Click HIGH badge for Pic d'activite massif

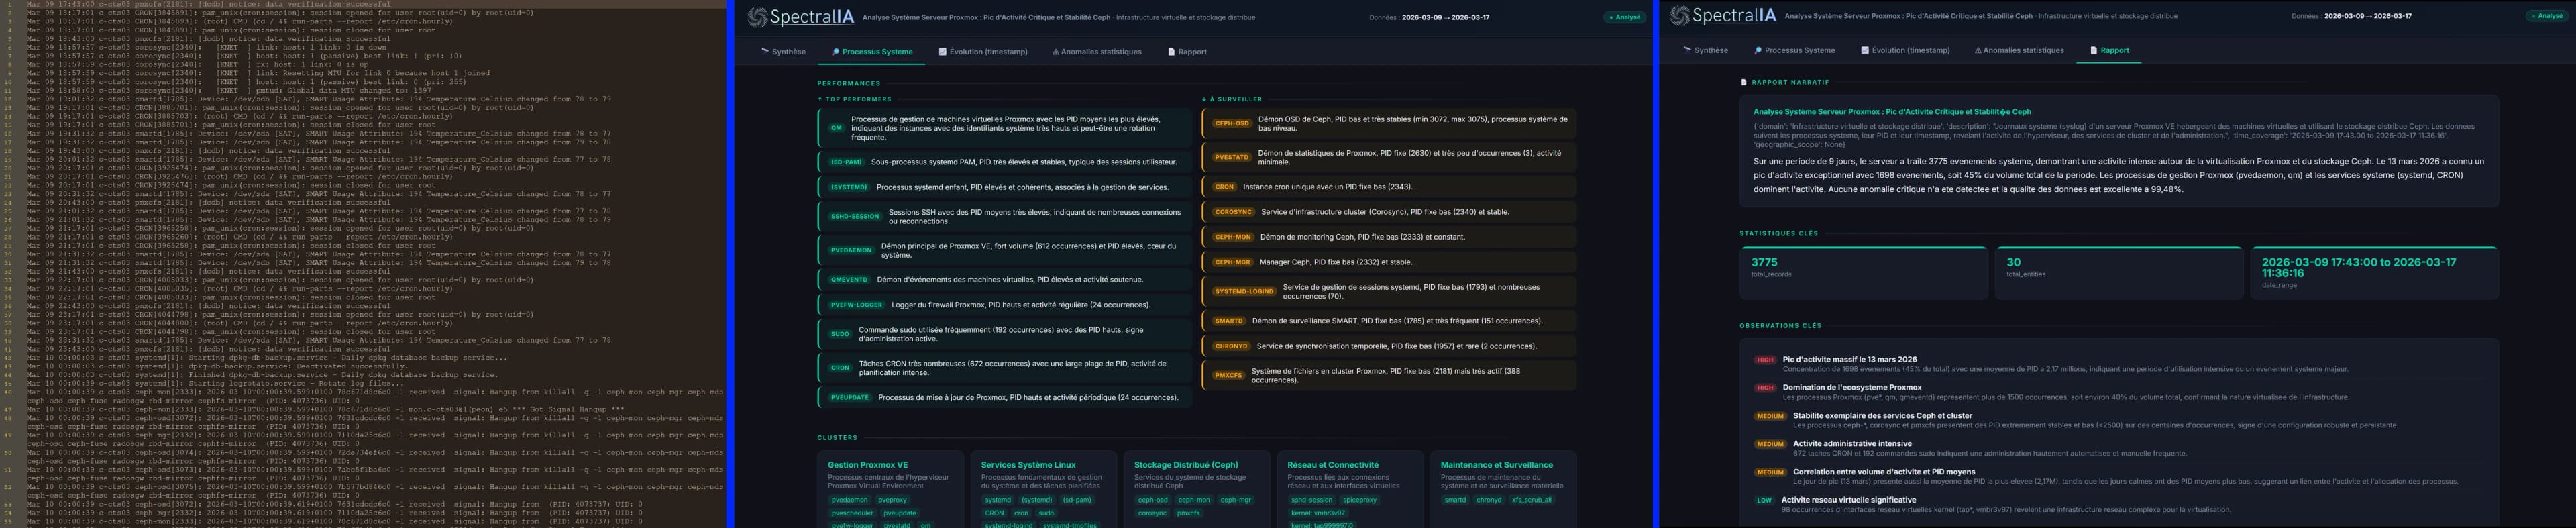(1765, 360)
